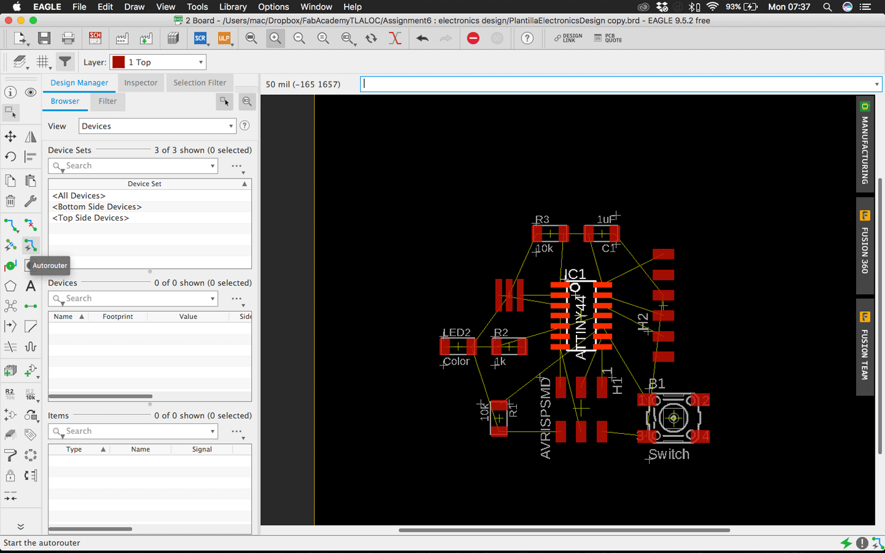
Task: Open the Fusion Team side panel
Action: point(865,347)
